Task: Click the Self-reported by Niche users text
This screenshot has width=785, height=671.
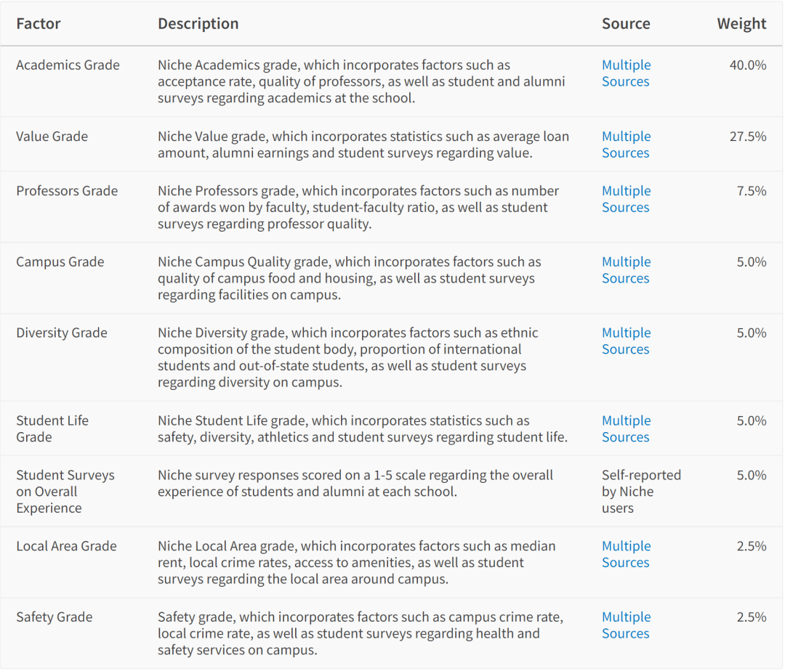Action: (x=641, y=492)
